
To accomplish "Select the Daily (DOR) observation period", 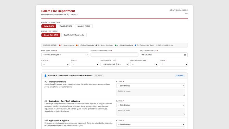I will [x=49, y=26].
